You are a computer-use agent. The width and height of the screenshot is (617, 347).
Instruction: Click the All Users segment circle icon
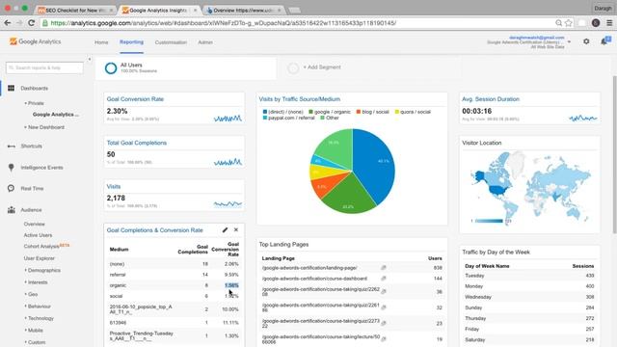(x=111, y=68)
